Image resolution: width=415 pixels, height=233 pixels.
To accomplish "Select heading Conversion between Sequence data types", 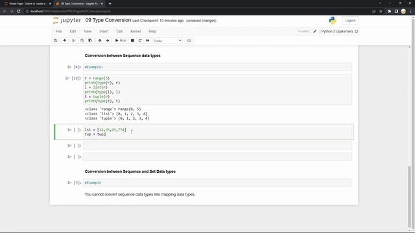I will coord(123,56).
